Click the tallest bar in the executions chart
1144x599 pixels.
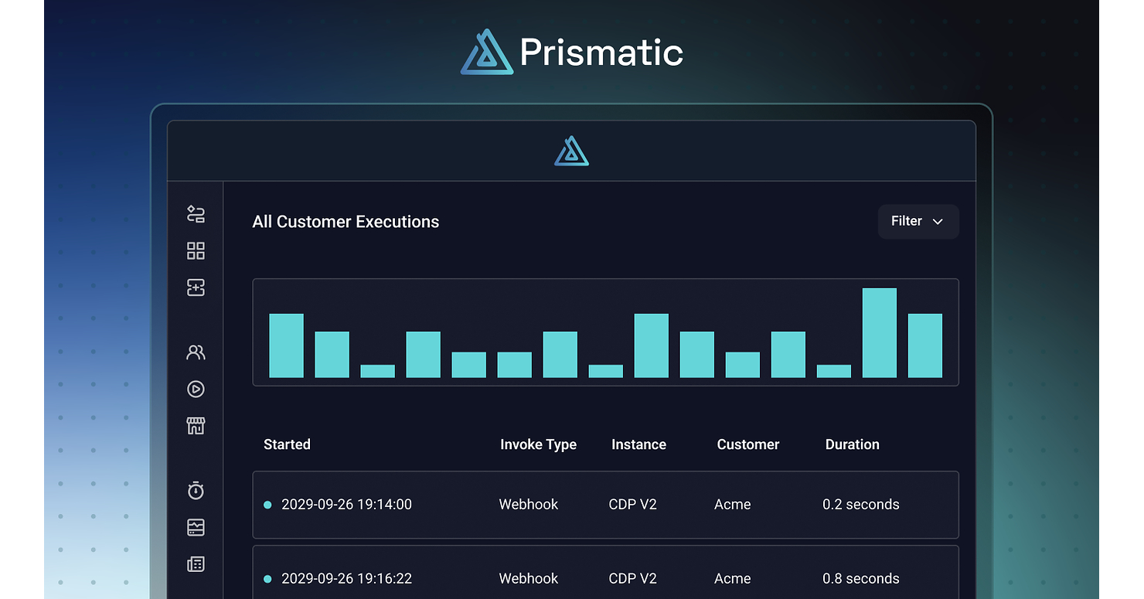(880, 333)
